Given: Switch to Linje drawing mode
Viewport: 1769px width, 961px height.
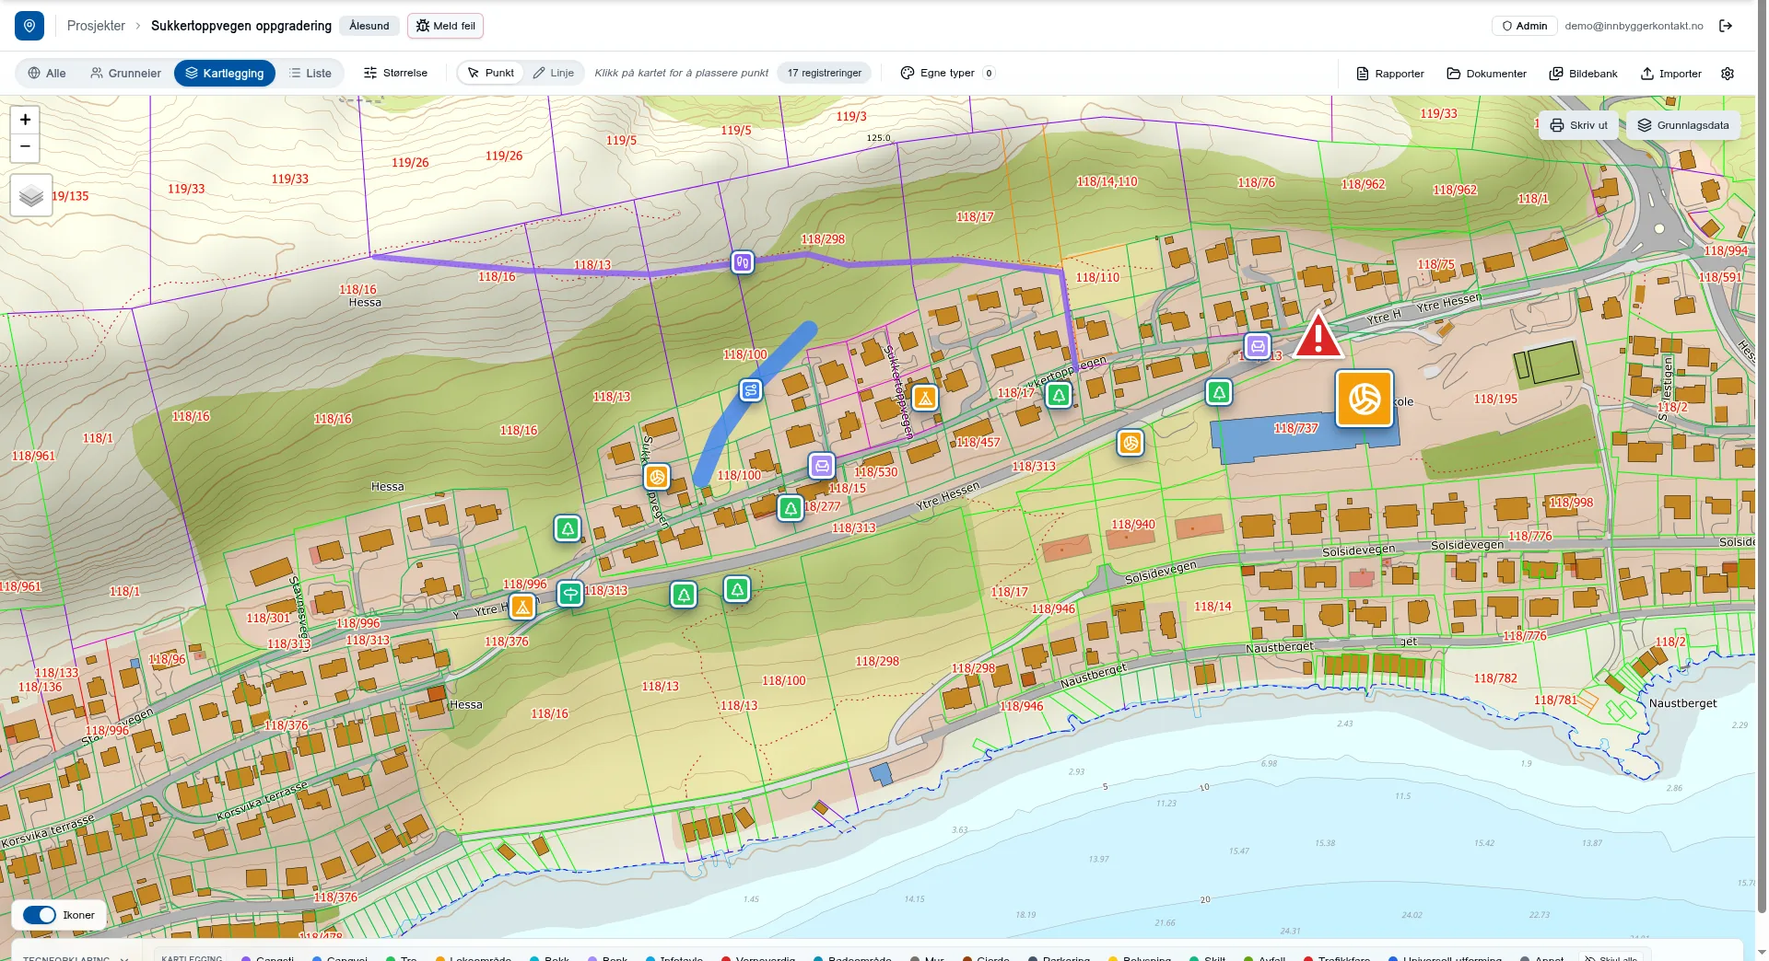Looking at the screenshot, I should click(554, 73).
